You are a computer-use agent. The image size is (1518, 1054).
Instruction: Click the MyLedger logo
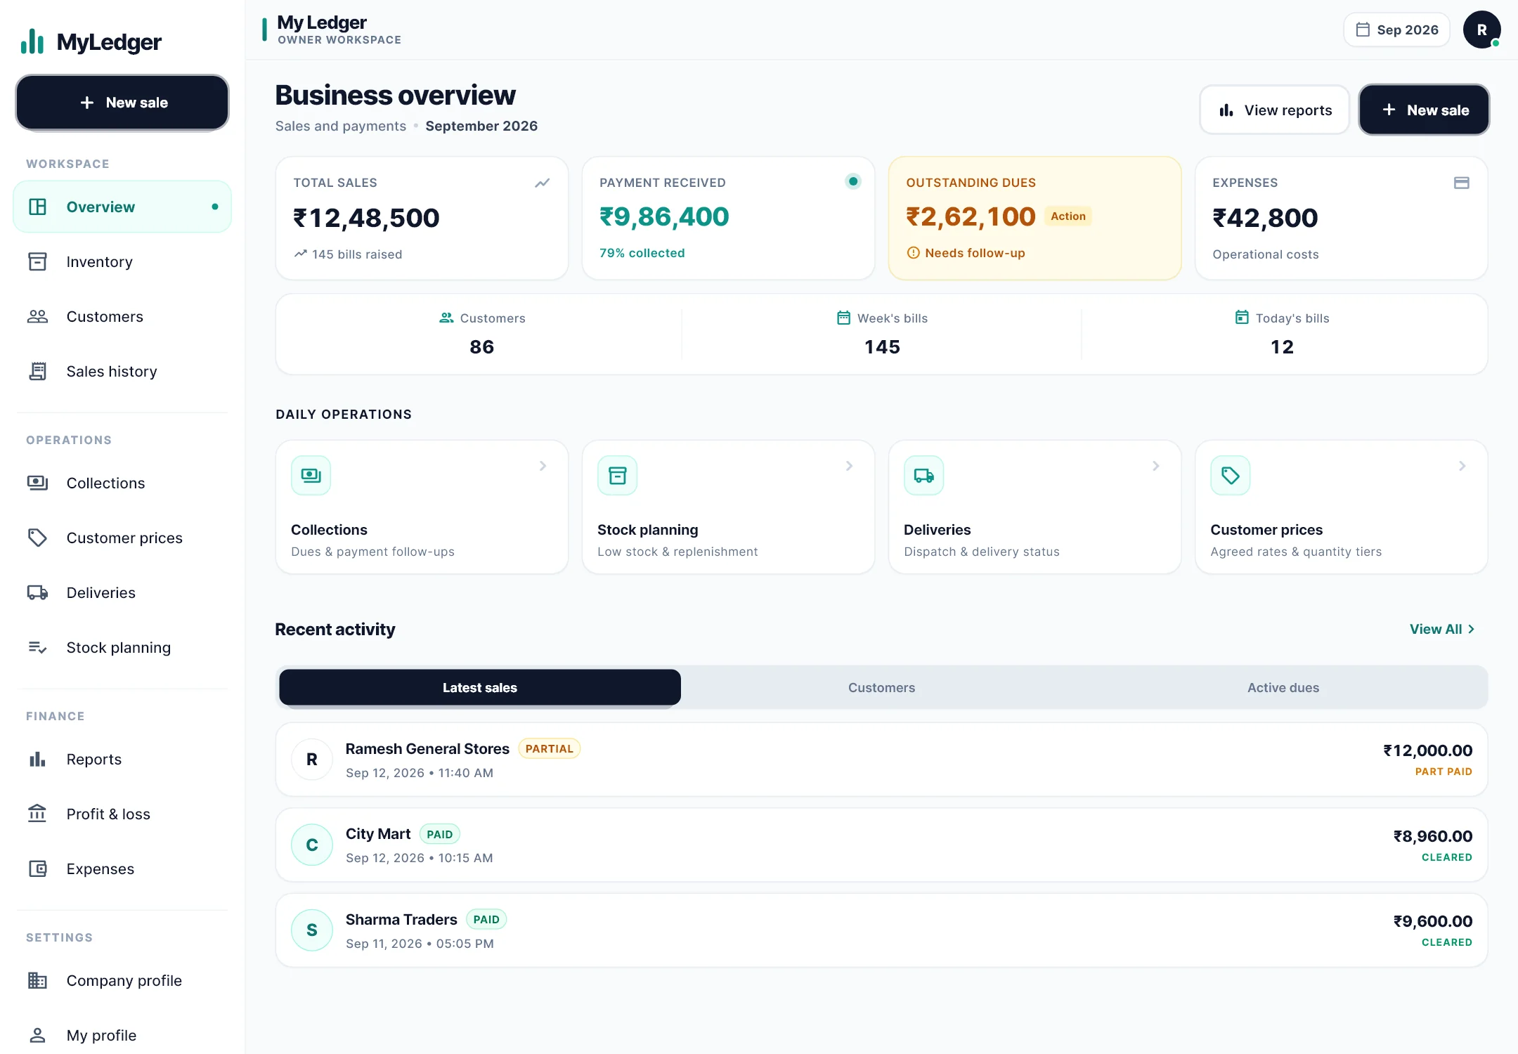coord(91,42)
